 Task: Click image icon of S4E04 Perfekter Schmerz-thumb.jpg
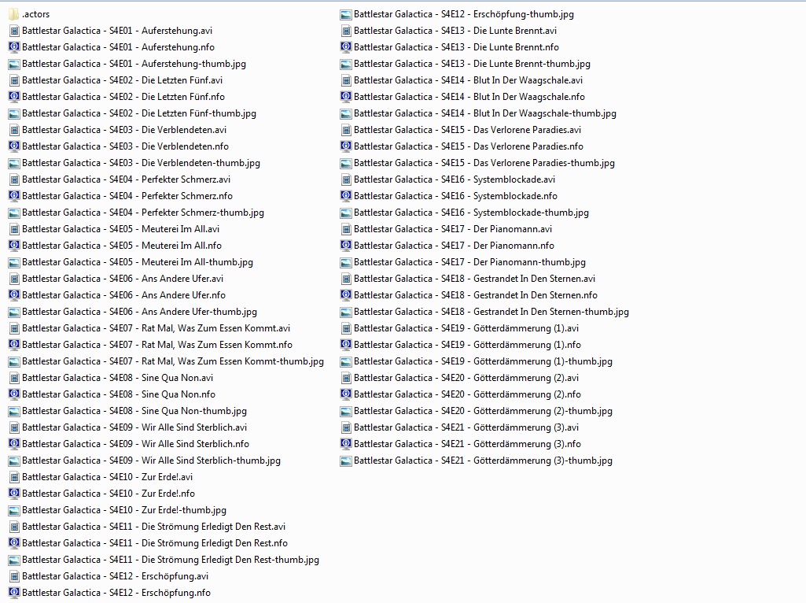[14, 213]
